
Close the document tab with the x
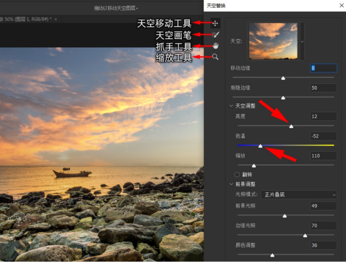pyautogui.click(x=56, y=19)
